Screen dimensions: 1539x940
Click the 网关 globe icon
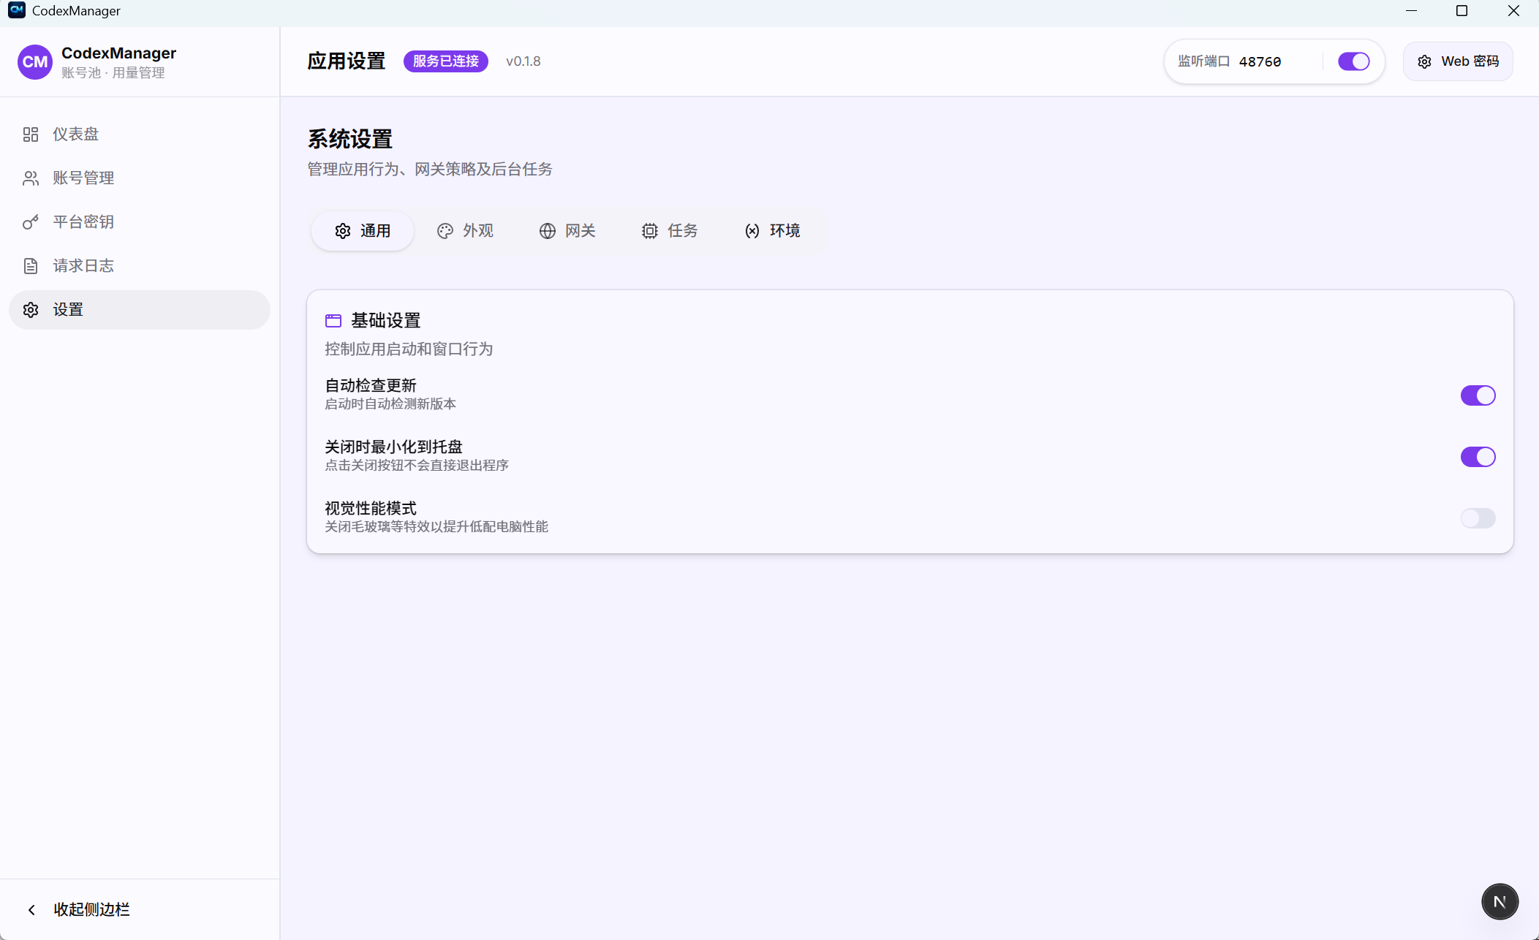[x=548, y=230]
